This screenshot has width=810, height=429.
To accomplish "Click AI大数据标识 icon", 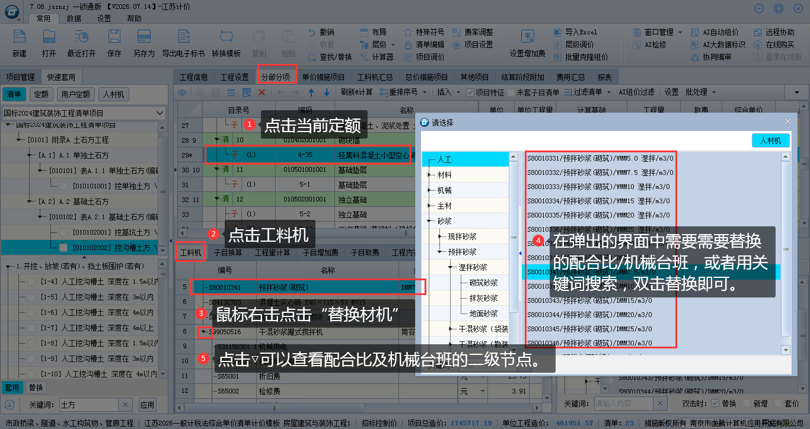I will pyautogui.click(x=695, y=44).
